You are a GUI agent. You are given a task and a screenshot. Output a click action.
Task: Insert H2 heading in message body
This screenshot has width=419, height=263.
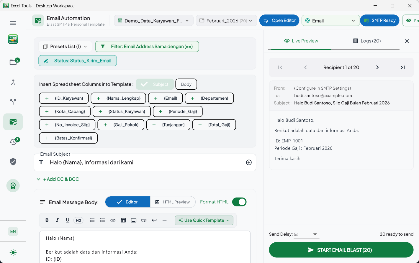click(x=78, y=220)
